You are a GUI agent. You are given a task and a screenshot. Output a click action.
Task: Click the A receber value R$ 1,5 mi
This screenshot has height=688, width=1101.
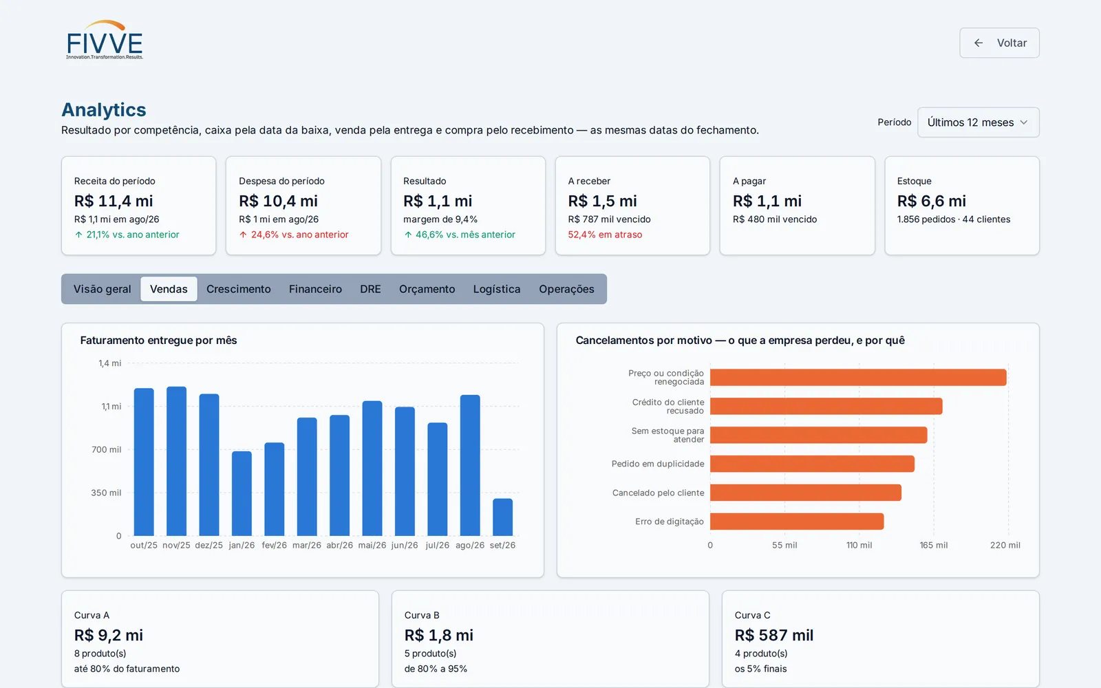coord(602,201)
